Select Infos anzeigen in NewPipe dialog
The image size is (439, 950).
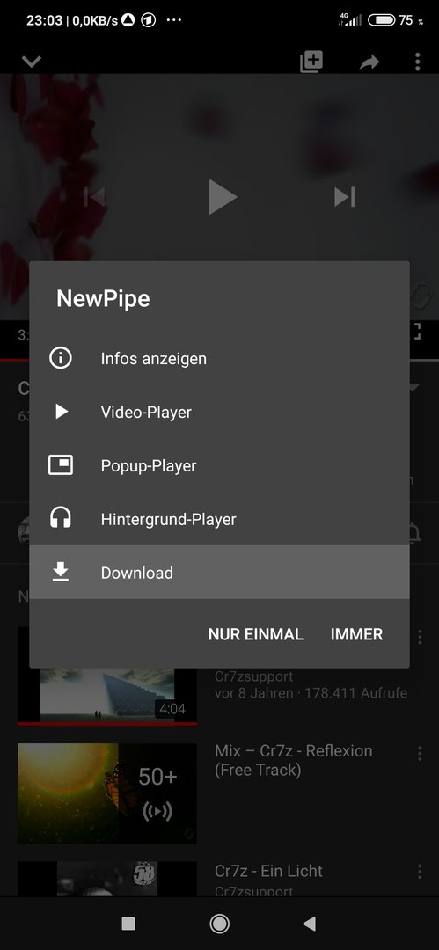tap(219, 359)
